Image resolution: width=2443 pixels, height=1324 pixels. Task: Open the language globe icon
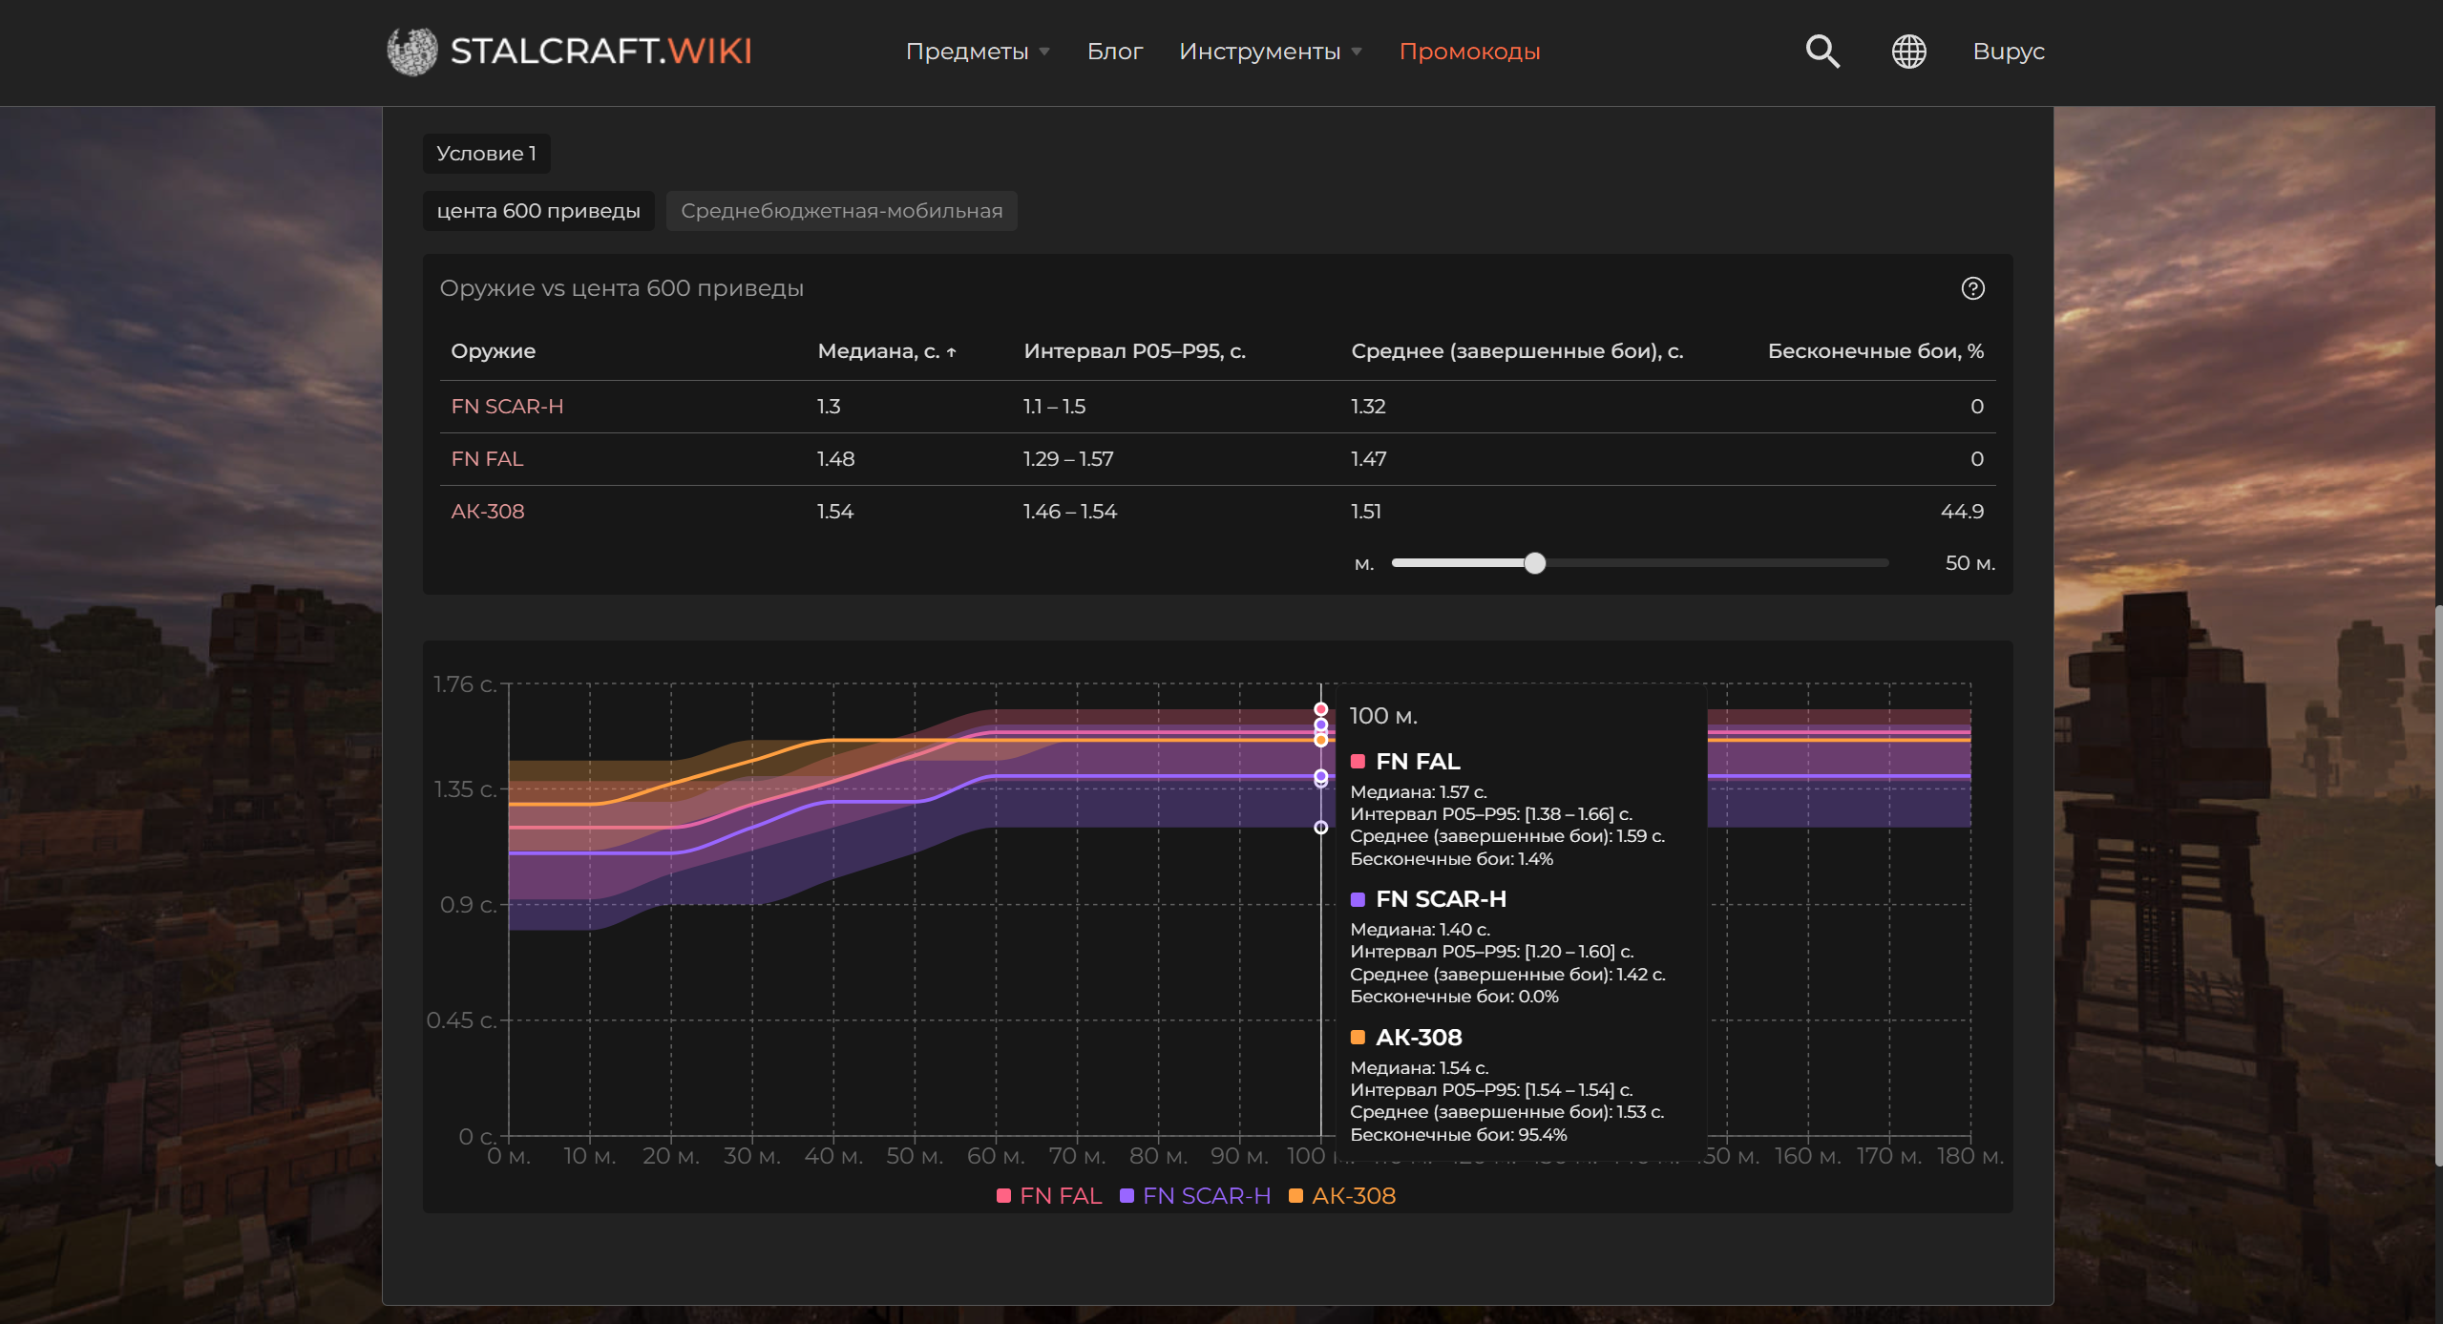[x=1908, y=52]
